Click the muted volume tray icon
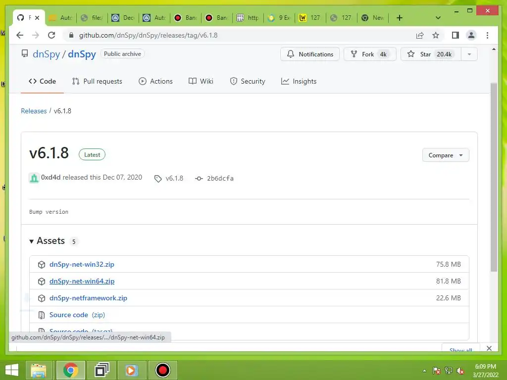 [x=460, y=371]
